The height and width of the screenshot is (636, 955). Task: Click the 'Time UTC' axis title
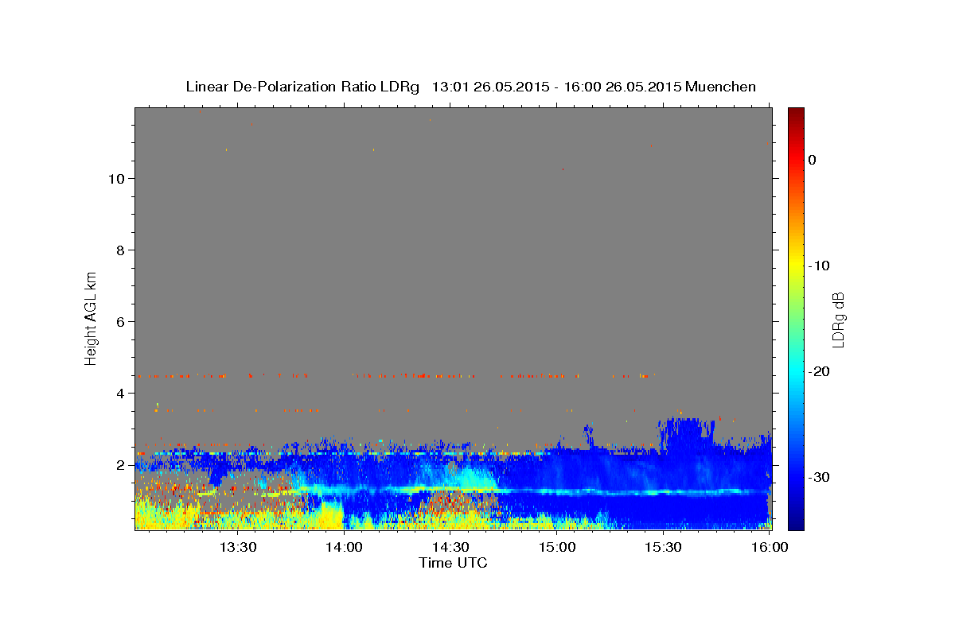click(x=453, y=563)
